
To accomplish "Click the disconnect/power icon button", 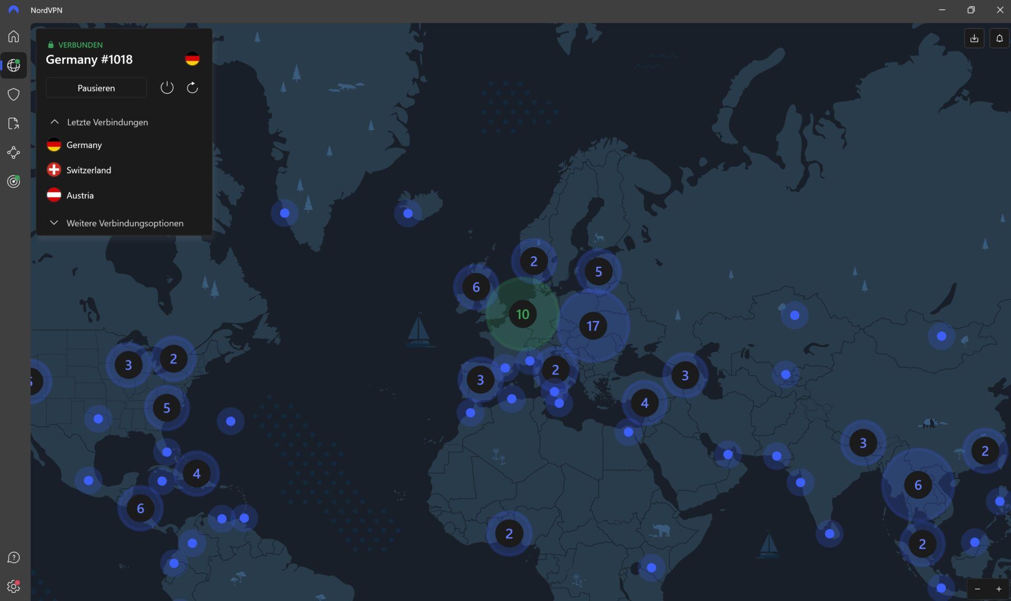I will pos(167,87).
